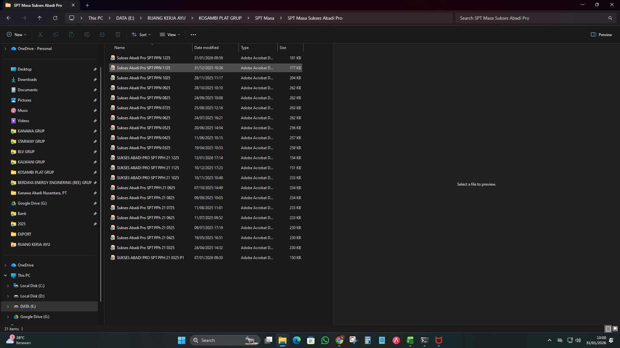Viewport: 620px width, 348px height.
Task: Cut the selected file using the scissors icon
Action: coord(40,34)
